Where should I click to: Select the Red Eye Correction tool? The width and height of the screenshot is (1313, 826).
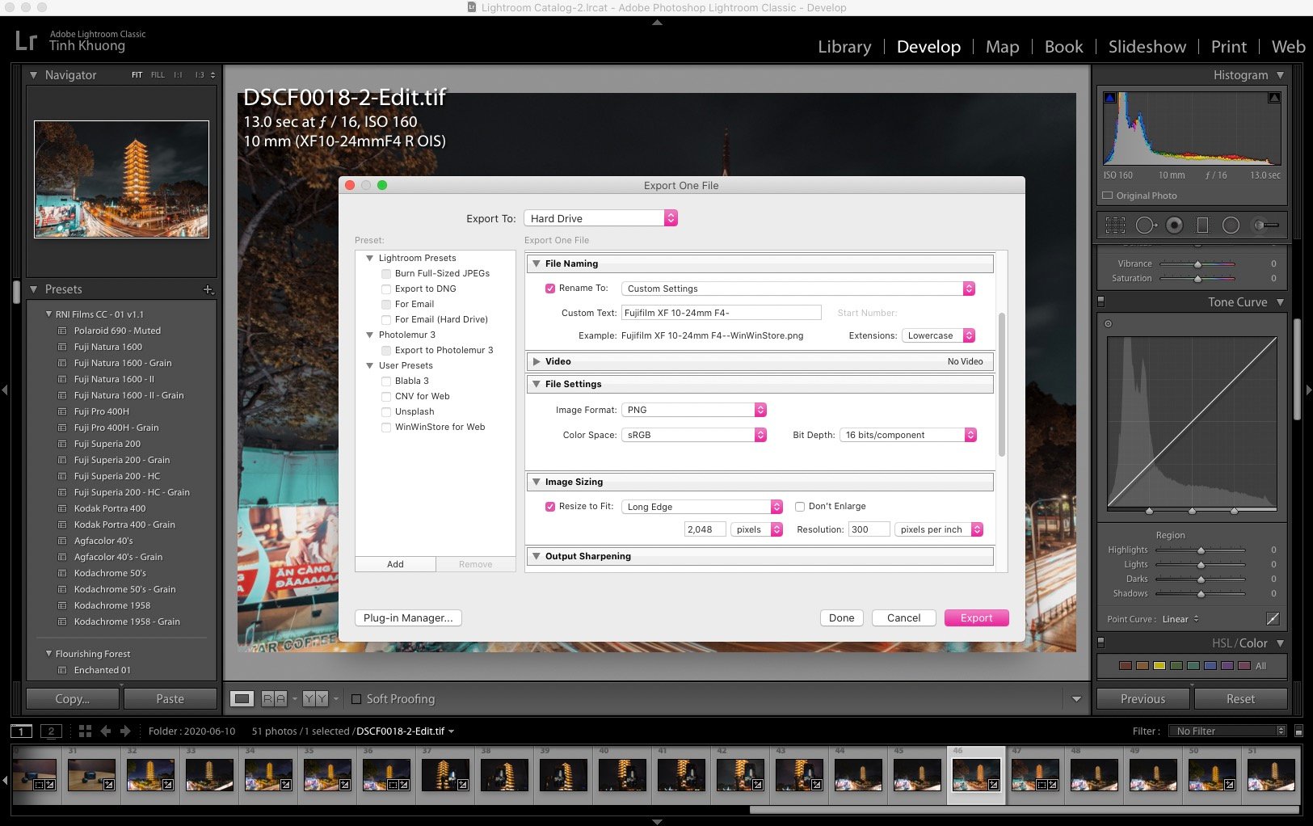coord(1174,225)
